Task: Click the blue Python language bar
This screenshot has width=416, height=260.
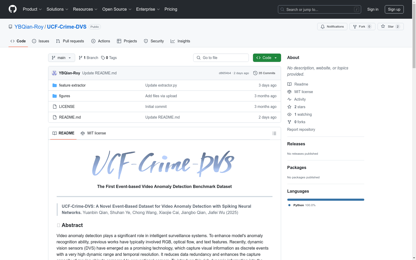Action: 326,200
